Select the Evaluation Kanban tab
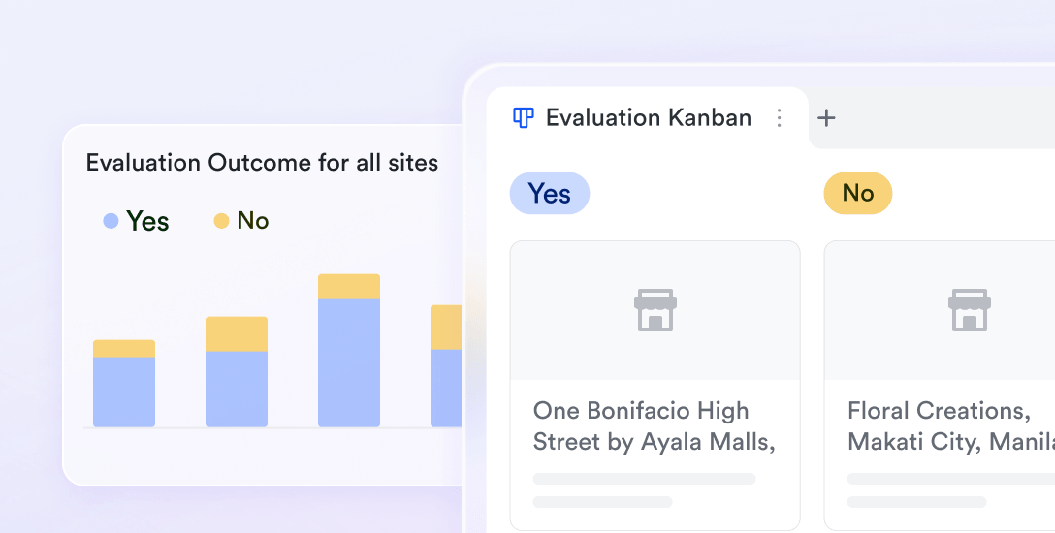The image size is (1055, 533). click(x=648, y=118)
